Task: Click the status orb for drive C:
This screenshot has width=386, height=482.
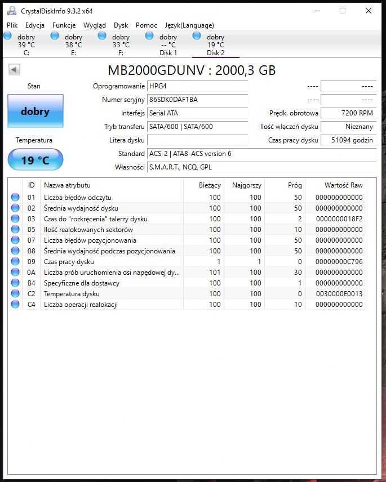Action: [x=8, y=36]
